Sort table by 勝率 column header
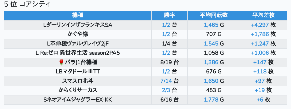This screenshot has width=291, height=109. click(169, 15)
